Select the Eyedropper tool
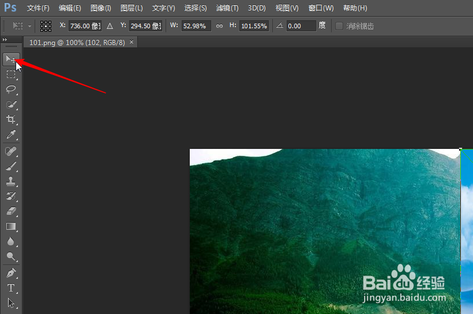The image size is (473, 314). [11, 134]
